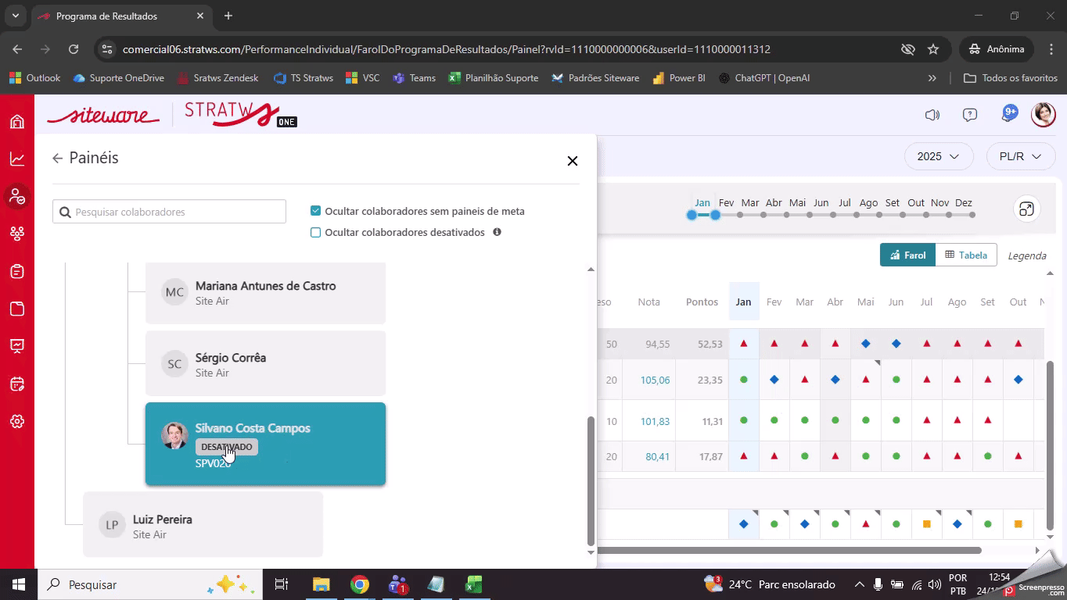Switch to the Tabela view tab
This screenshot has height=600, width=1067.
click(965, 255)
